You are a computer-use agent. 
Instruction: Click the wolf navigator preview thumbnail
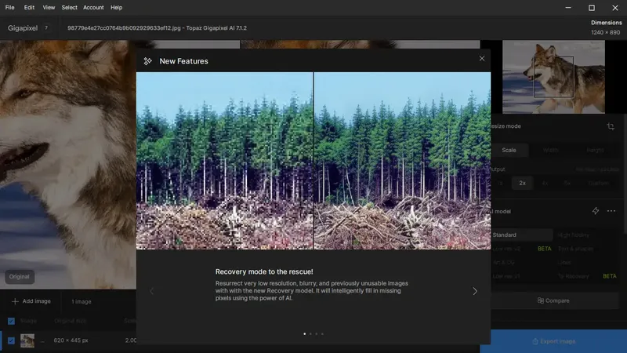pos(553,76)
